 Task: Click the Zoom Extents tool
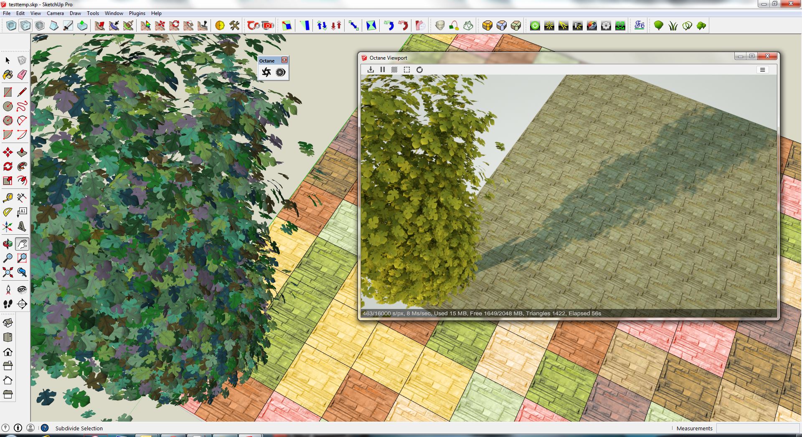click(8, 272)
